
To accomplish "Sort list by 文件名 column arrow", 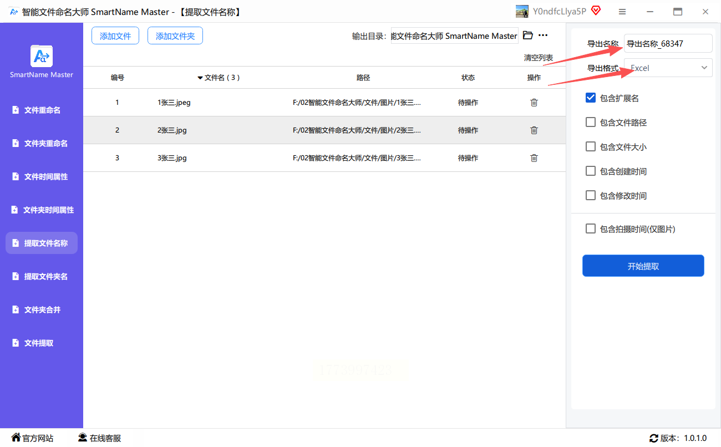I will 200,78.
